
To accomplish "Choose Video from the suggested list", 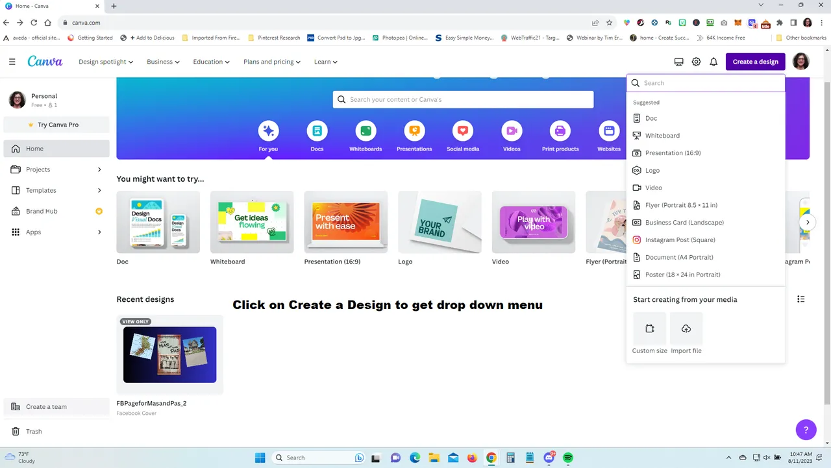I will pyautogui.click(x=706, y=188).
